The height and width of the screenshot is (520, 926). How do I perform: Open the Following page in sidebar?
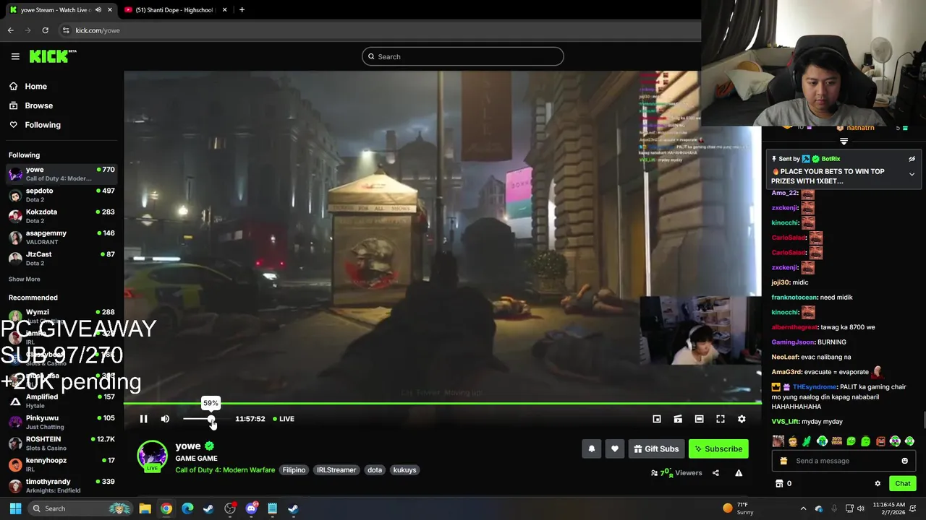(x=43, y=125)
